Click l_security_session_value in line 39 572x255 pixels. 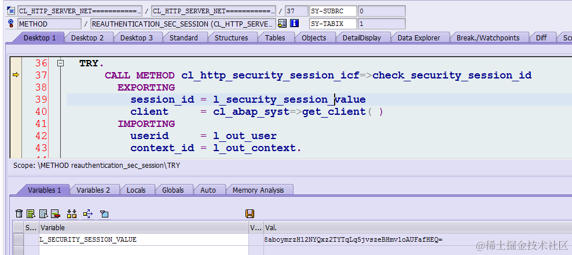pyautogui.click(x=289, y=99)
